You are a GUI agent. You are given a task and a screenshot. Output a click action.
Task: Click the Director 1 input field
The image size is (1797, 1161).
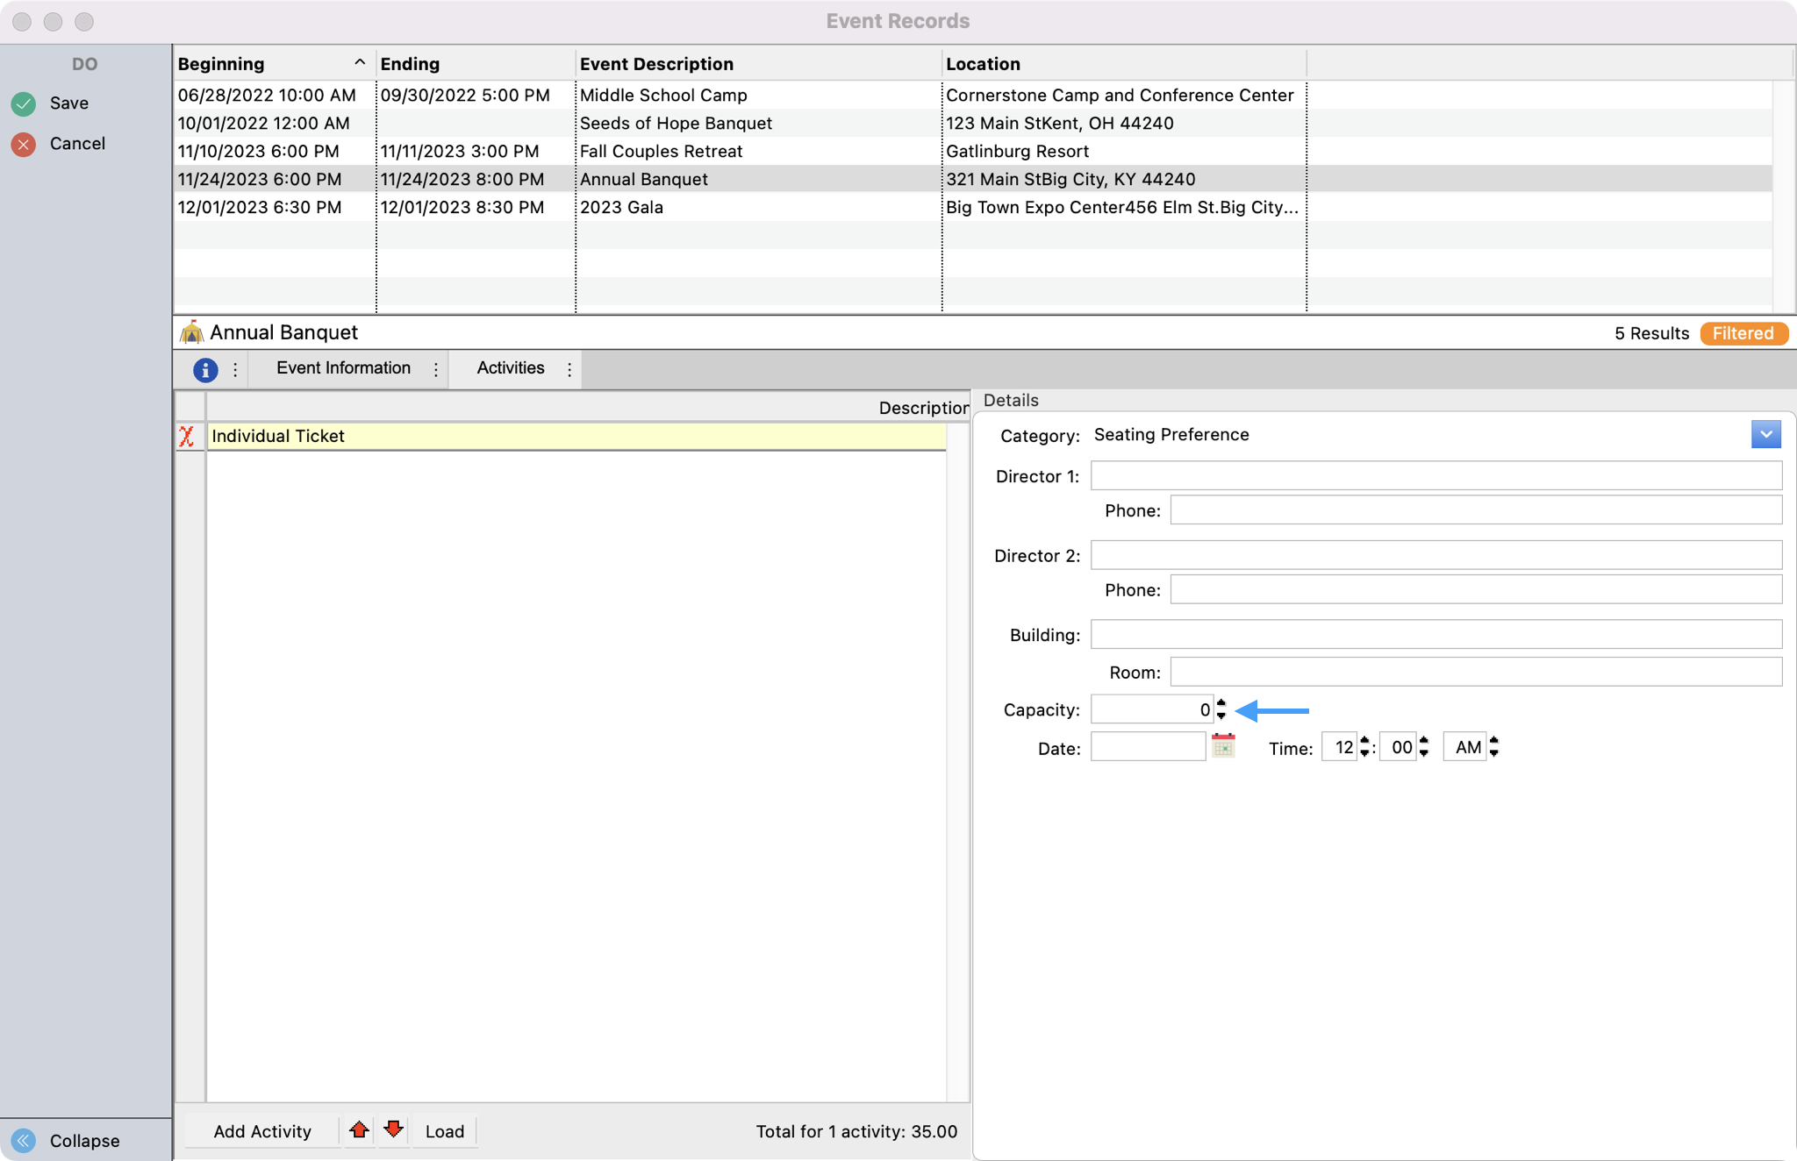click(x=1435, y=476)
